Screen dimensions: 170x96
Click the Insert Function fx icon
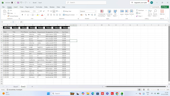(x=21, y=22)
